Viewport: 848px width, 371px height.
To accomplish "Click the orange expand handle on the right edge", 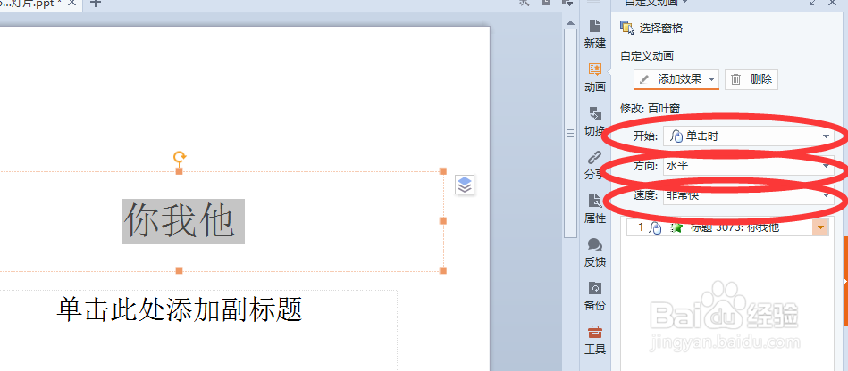I will [x=845, y=281].
